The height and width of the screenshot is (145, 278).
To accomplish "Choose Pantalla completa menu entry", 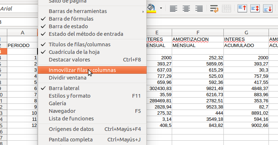I will 92,140.
